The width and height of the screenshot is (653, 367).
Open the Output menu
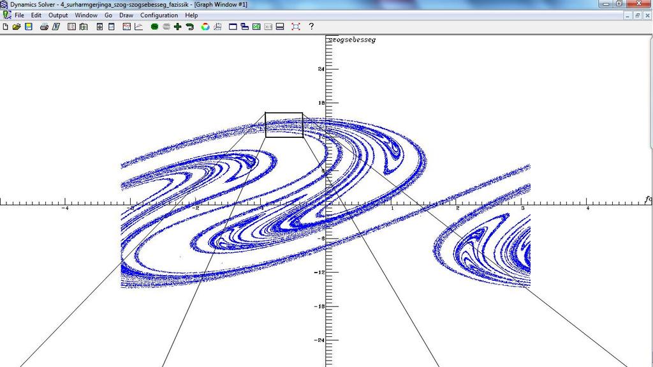(58, 15)
